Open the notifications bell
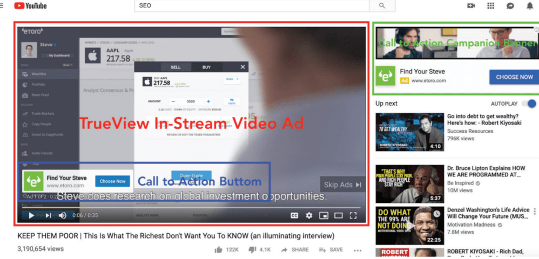 tap(530, 6)
